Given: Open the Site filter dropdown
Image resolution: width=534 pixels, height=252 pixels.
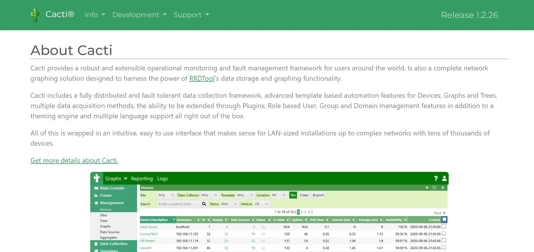Looking at the screenshot, I should point(166,195).
